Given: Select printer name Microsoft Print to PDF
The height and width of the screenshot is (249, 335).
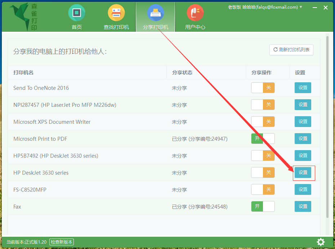Looking at the screenshot, I should pyautogui.click(x=40, y=139).
